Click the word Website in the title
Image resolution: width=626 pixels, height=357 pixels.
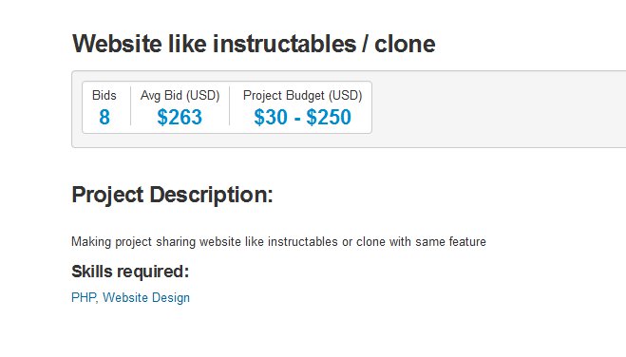point(117,44)
